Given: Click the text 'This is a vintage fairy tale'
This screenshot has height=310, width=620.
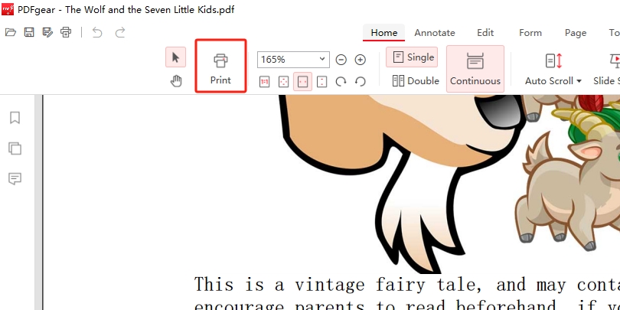Looking at the screenshot, I should click(338, 285).
